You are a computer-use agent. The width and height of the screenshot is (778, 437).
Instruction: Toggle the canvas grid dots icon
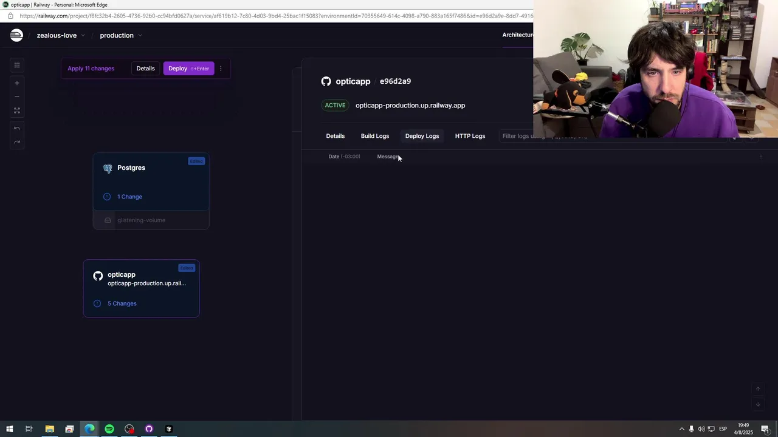(x=17, y=65)
